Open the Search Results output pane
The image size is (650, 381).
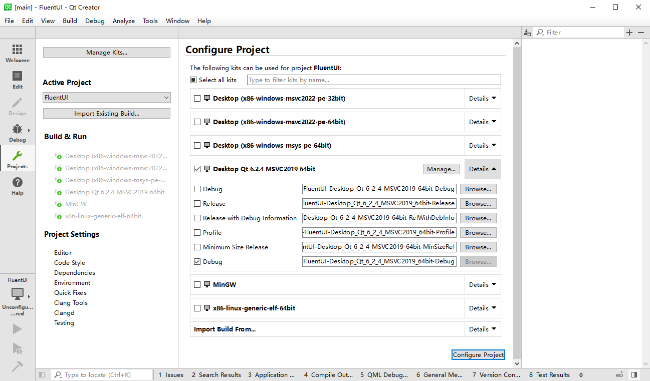pyautogui.click(x=216, y=374)
